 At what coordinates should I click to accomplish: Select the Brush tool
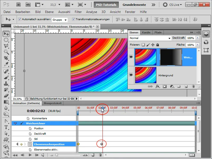pyautogui.click(x=6, y=77)
